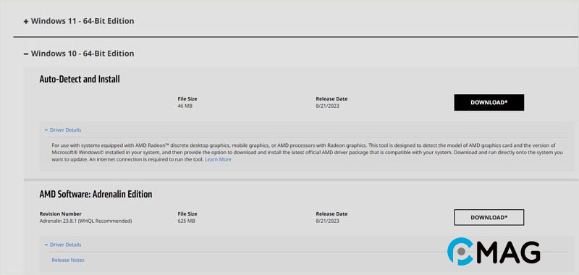Click the driver description paragraph text

point(307,153)
